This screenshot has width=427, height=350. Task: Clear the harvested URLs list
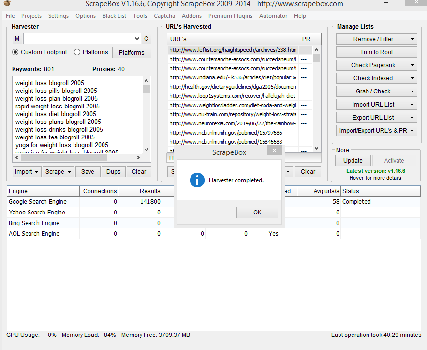pos(308,172)
